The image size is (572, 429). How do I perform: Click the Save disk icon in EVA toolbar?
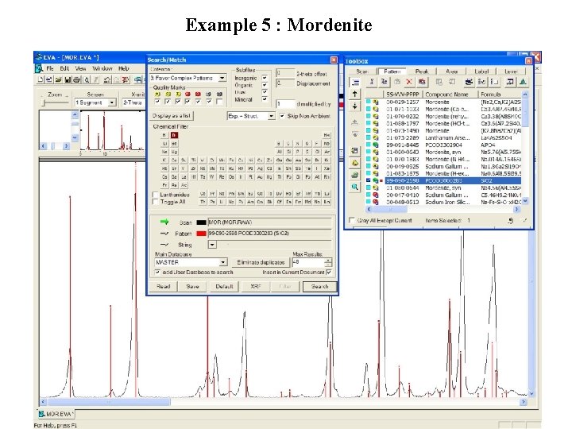pyautogui.click(x=68, y=79)
